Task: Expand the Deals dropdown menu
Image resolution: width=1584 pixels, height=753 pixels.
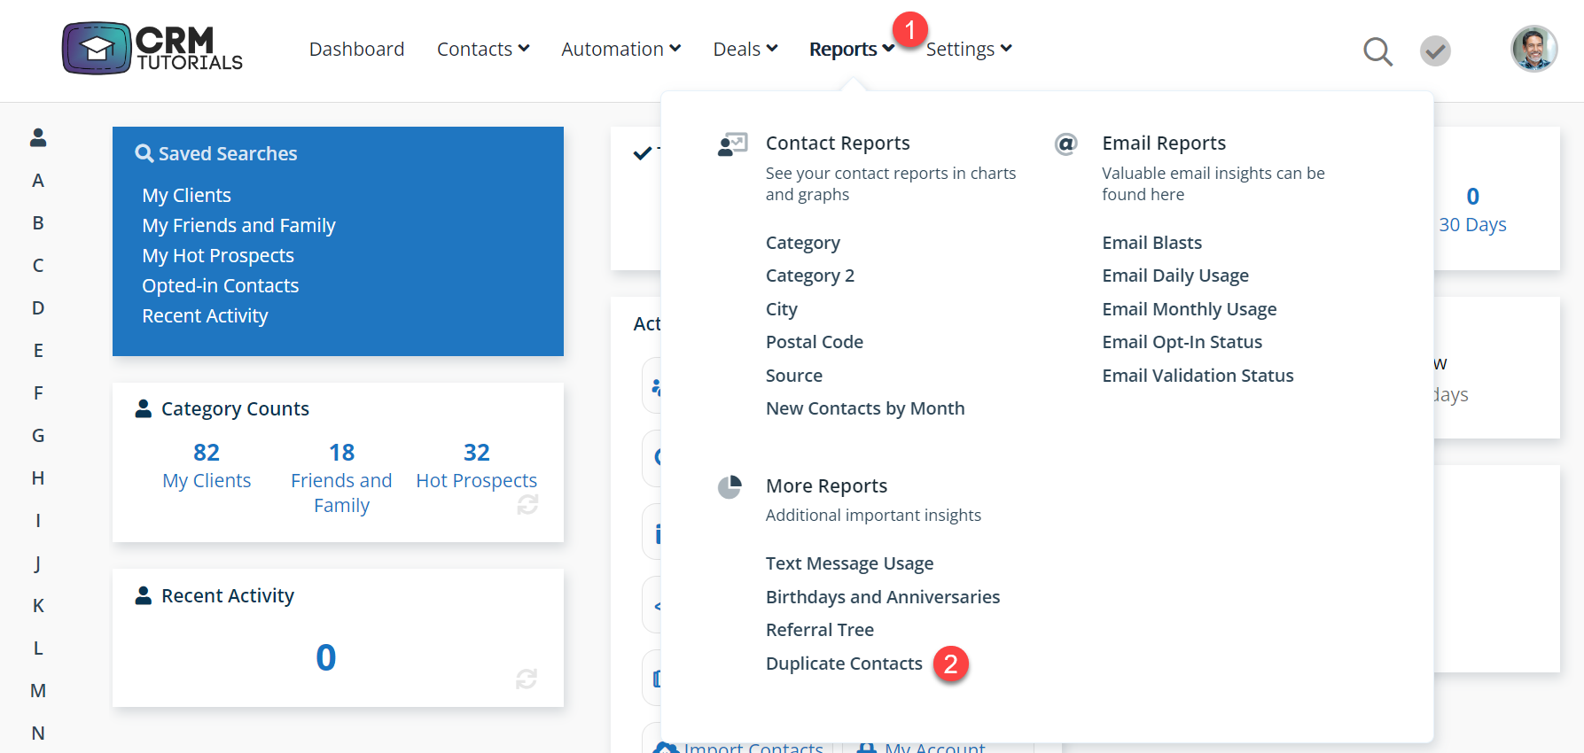Action: click(745, 49)
